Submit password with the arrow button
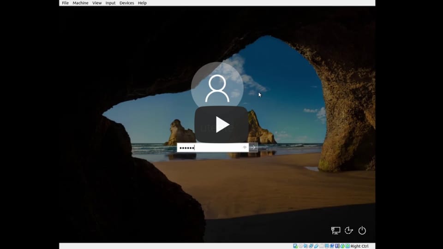The image size is (443, 249). [x=253, y=148]
